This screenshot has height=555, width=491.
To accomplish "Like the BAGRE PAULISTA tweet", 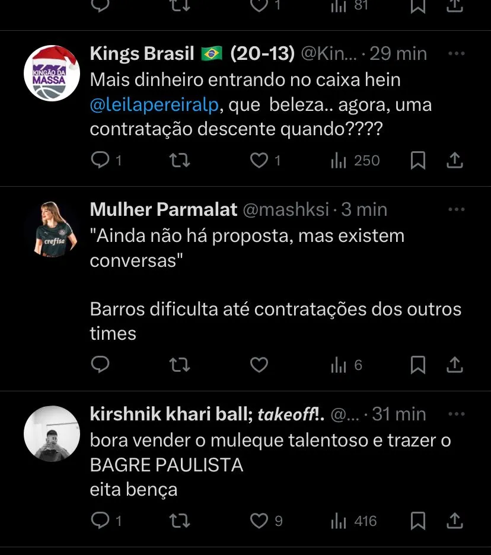I will pyautogui.click(x=259, y=521).
